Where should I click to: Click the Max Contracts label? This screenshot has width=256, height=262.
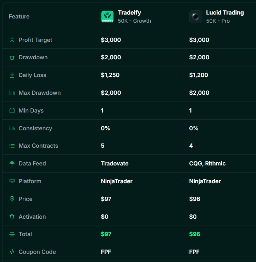click(x=38, y=146)
